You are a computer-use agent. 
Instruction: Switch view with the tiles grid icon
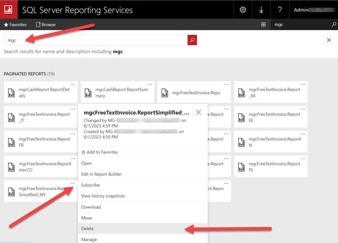[x=264, y=24]
